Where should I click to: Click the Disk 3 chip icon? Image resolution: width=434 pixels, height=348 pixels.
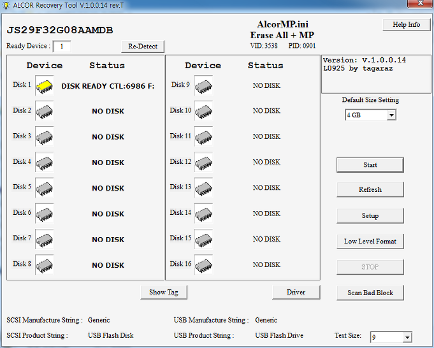45,137
